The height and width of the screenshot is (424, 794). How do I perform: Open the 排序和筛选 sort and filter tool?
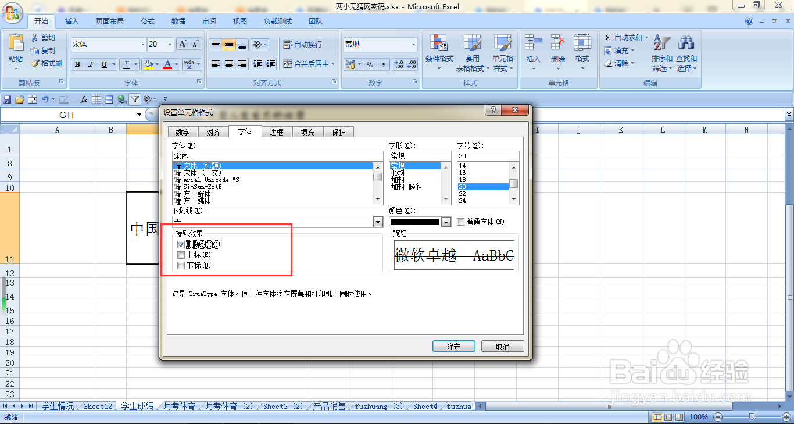(662, 51)
